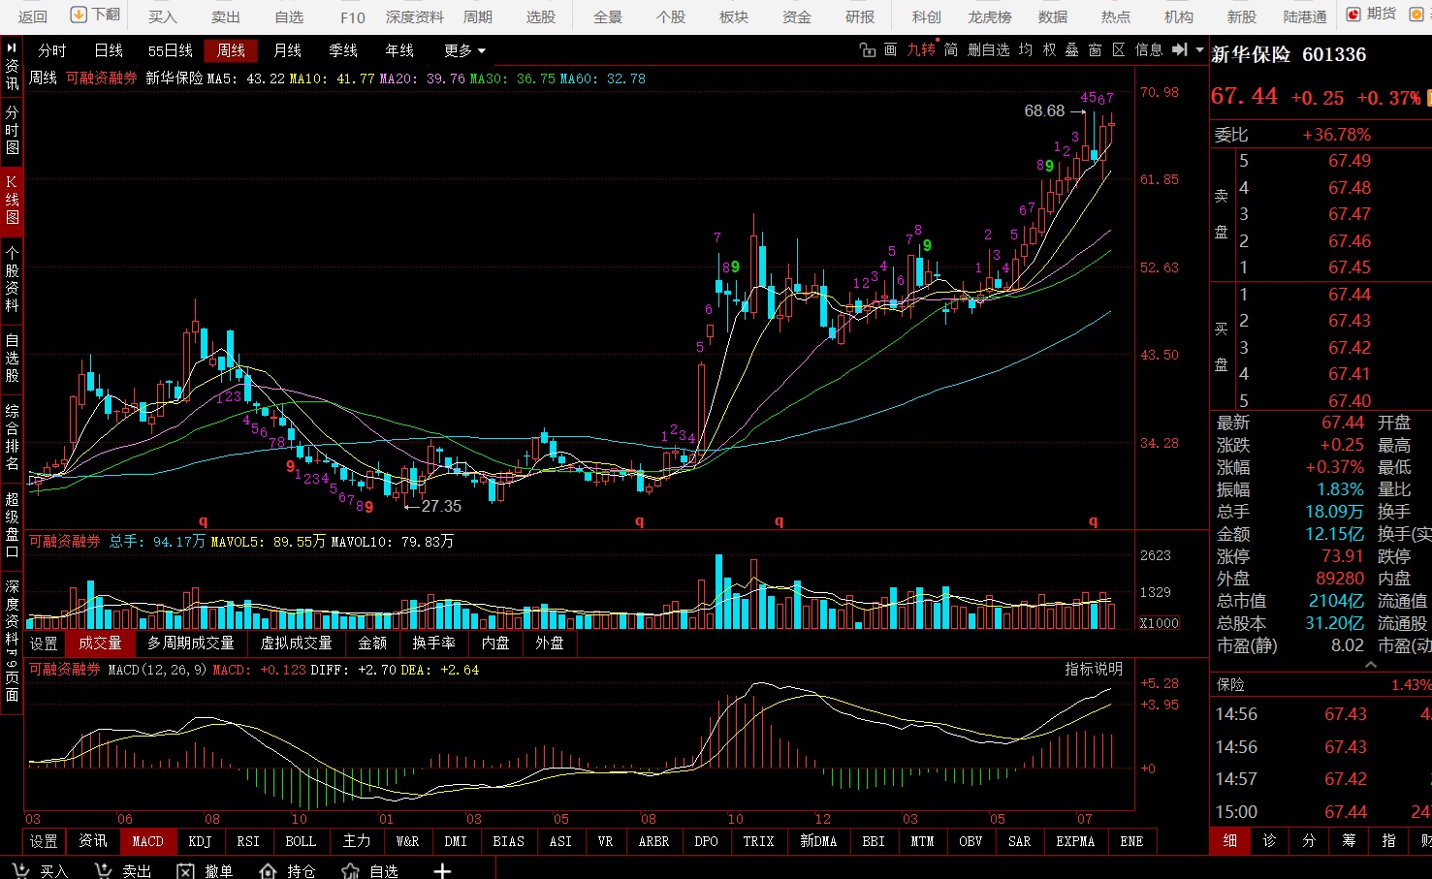Collapse the left sidebar with top arrow
This screenshot has height=879, width=1432.
point(12,47)
